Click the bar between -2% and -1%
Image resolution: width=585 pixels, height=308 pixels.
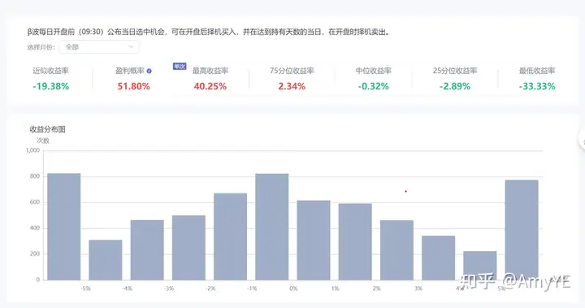tap(230, 236)
